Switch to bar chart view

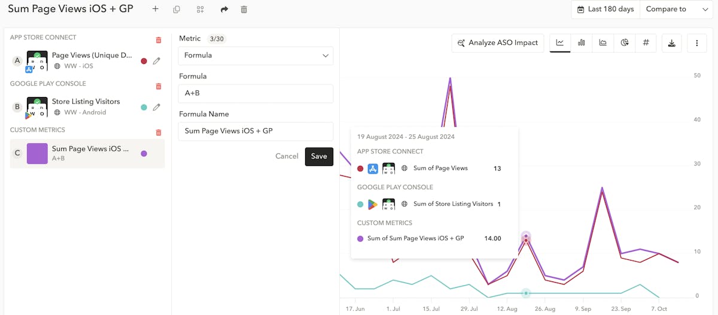pos(582,43)
